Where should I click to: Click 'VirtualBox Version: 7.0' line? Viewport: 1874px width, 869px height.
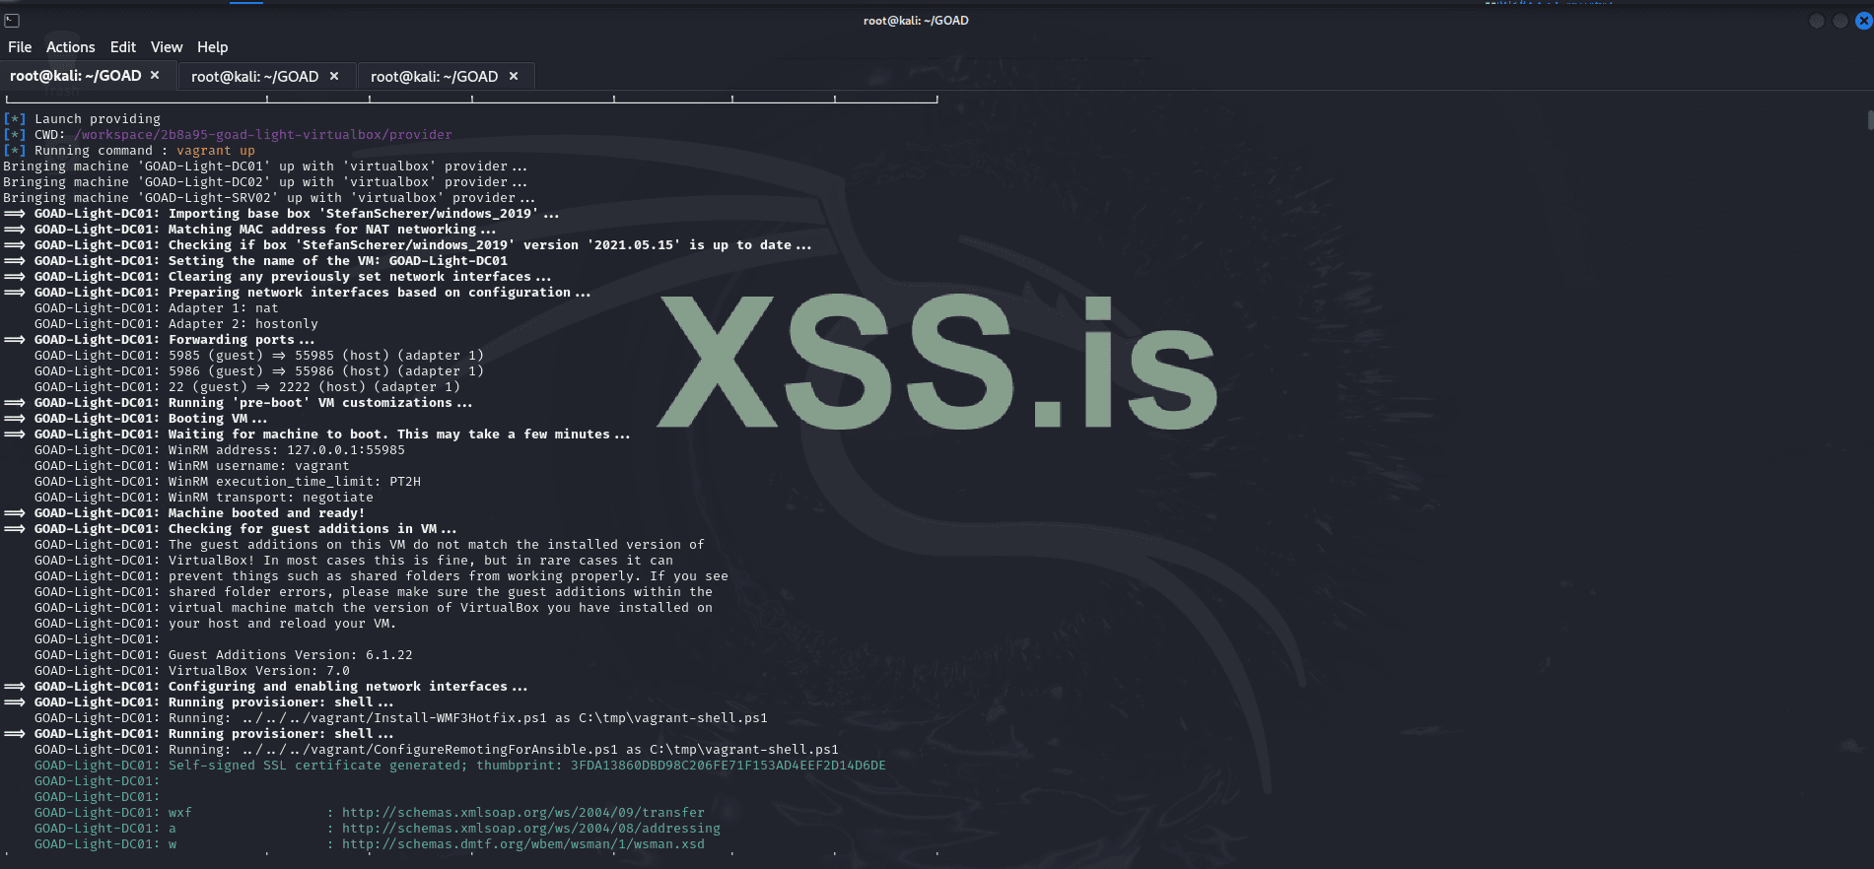click(192, 671)
